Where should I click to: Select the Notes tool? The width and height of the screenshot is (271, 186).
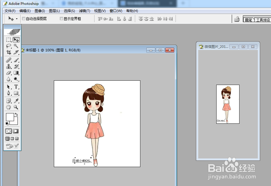tap(9, 101)
